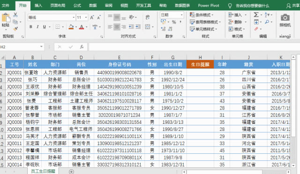Viewport: 300px width, 174px height.
Task: Select the 生日提醒 header cell
Action: [200, 64]
